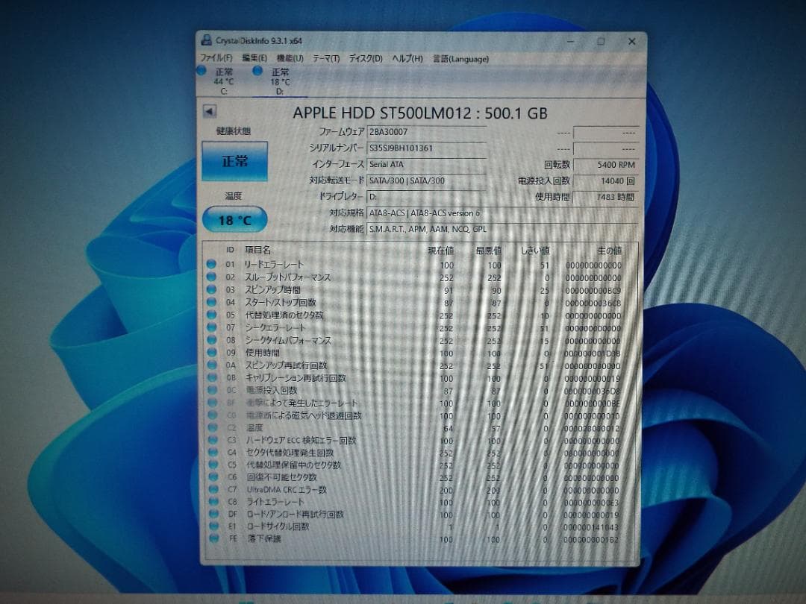
Task: Click the CrystalDiskInfo title bar icon
Action: coord(206,41)
